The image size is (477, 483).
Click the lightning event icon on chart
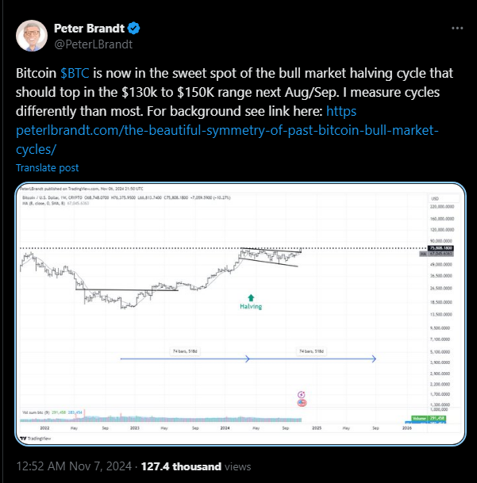click(x=301, y=394)
